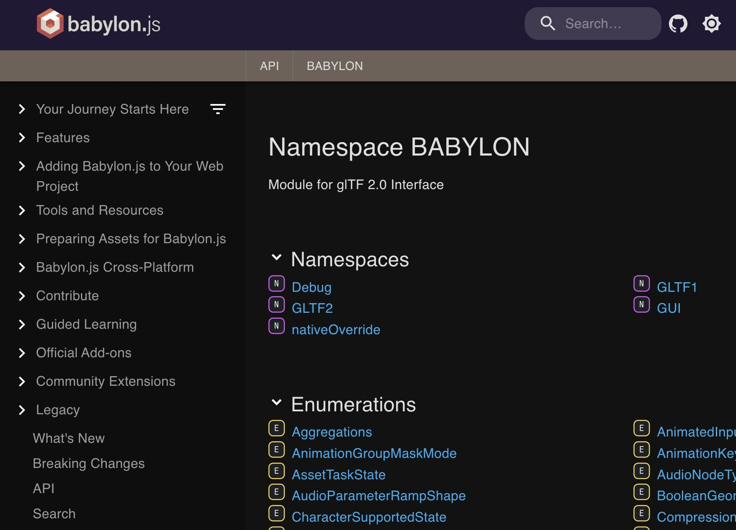The image size is (736, 530).
Task: Expand the Guided Learning section
Action: click(x=22, y=325)
